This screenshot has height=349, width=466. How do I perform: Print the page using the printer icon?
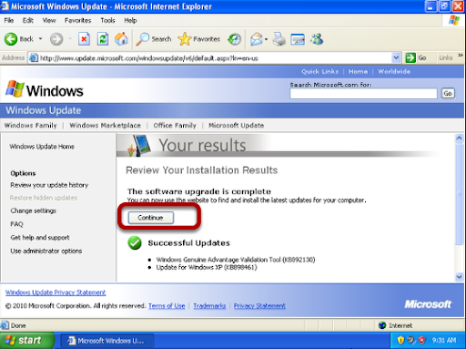click(279, 39)
